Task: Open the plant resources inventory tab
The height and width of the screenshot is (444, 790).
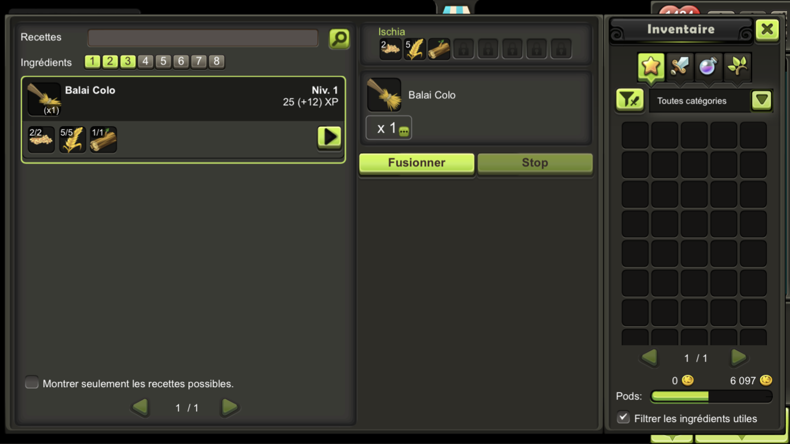Action: [x=737, y=67]
